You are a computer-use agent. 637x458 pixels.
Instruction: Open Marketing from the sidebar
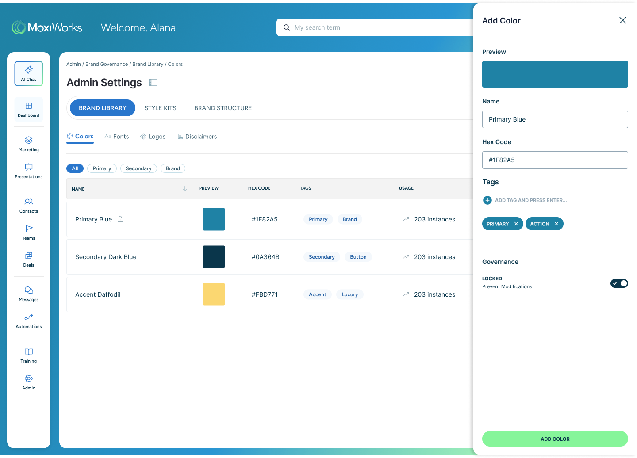pyautogui.click(x=29, y=144)
